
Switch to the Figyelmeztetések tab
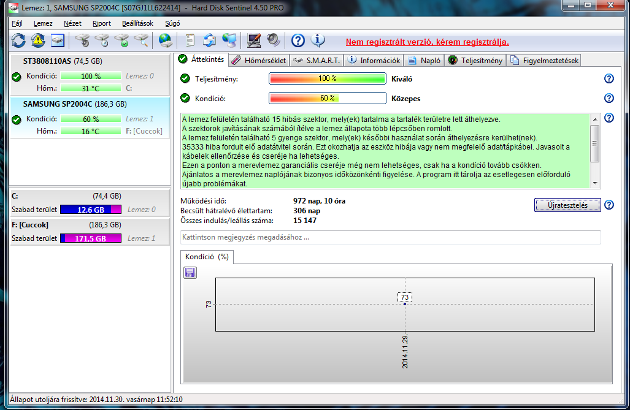[x=544, y=61]
